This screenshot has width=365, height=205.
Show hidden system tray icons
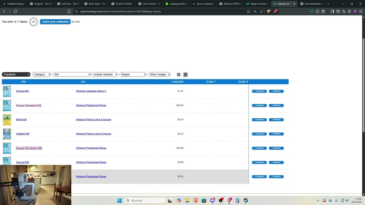(x=318, y=200)
